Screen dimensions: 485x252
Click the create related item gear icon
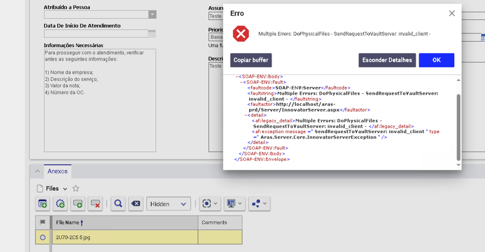[x=61, y=204]
